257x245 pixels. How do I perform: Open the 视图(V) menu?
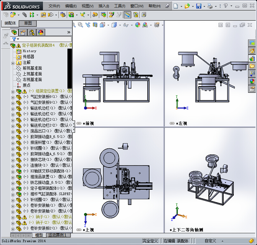tap(87, 6)
